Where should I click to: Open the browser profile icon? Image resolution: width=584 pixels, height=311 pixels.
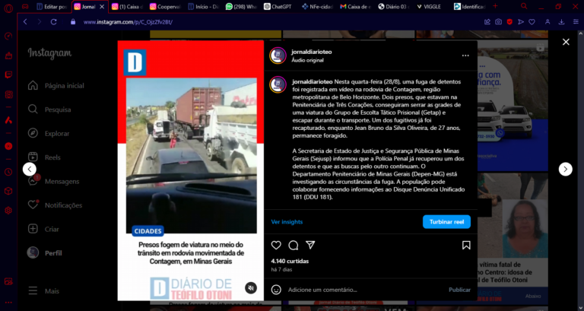[547, 22]
